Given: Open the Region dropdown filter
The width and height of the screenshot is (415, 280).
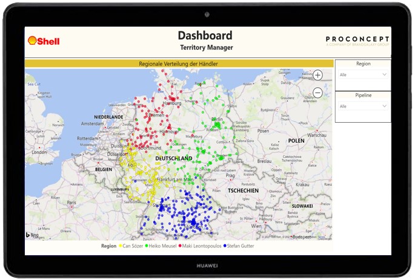Looking at the screenshot, I should [363, 74].
